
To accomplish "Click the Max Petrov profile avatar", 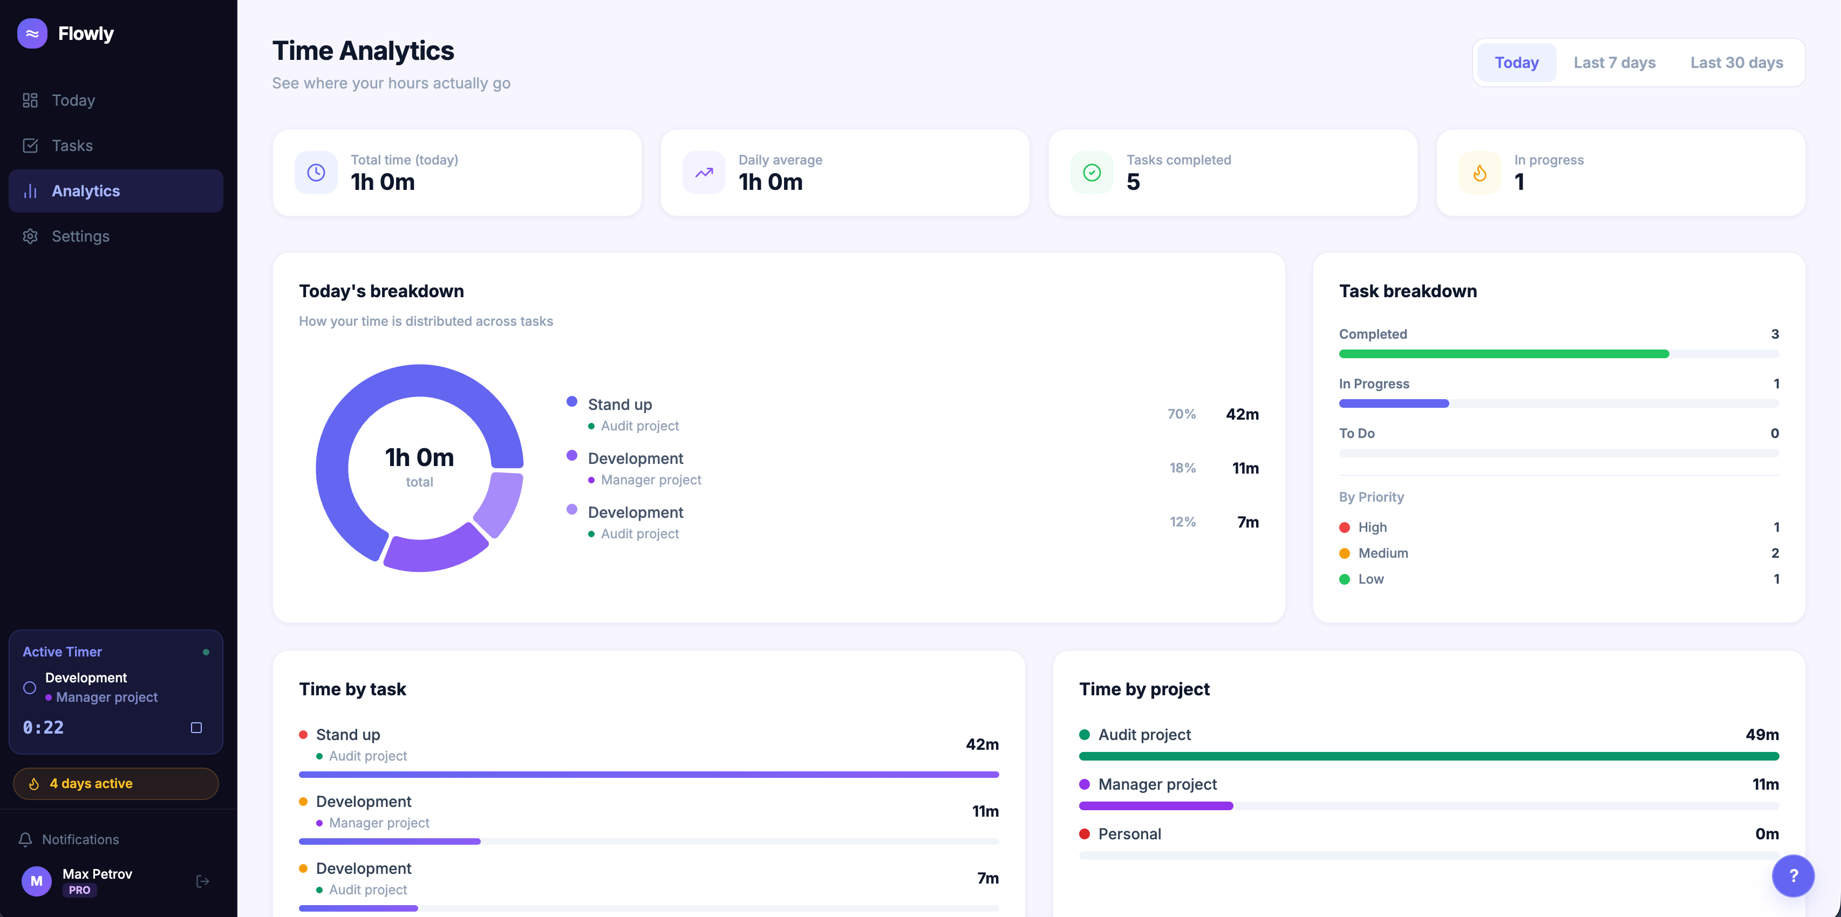I will click(37, 881).
